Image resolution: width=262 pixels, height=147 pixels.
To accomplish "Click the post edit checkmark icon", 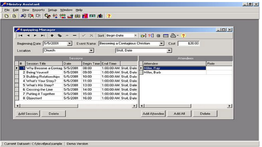I will tap(84, 36).
